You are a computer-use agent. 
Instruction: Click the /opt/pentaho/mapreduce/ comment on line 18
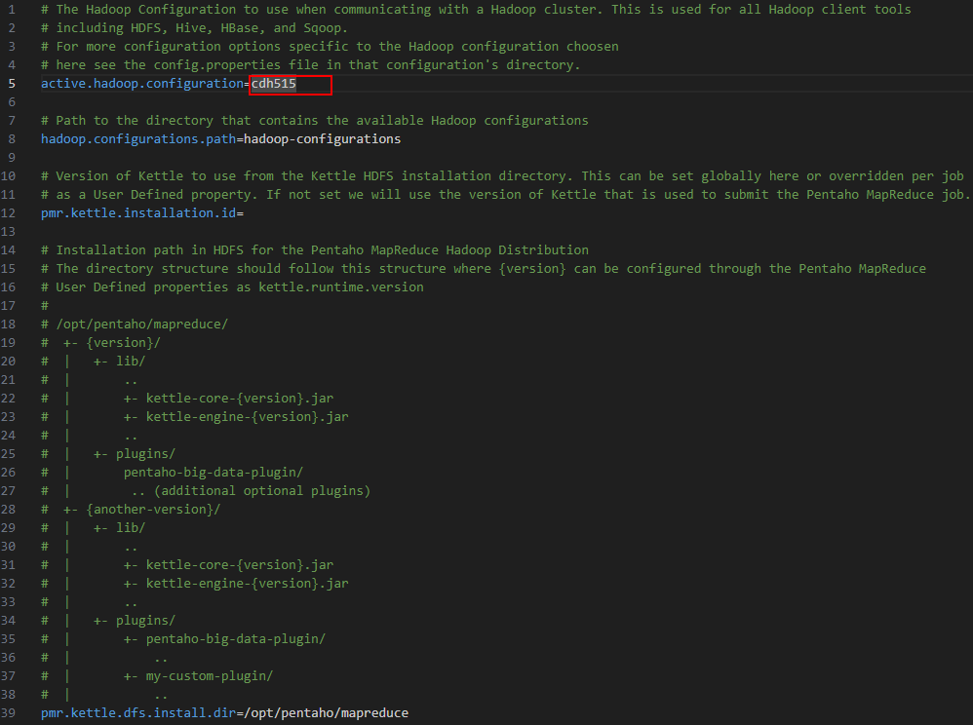pos(141,324)
